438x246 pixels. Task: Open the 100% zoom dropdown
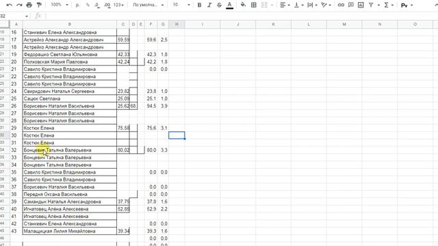coord(60,5)
